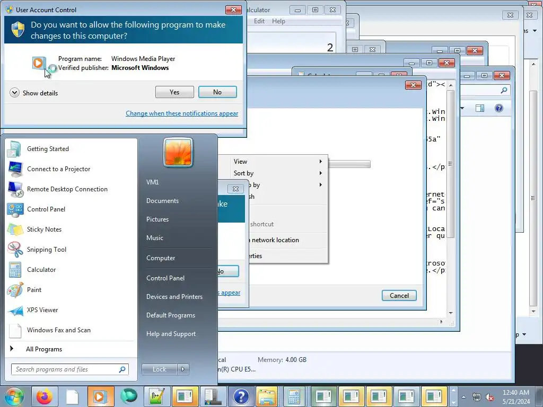543x407 pixels.
Task: Open Help question mark taskbar icon
Action: click(241, 396)
